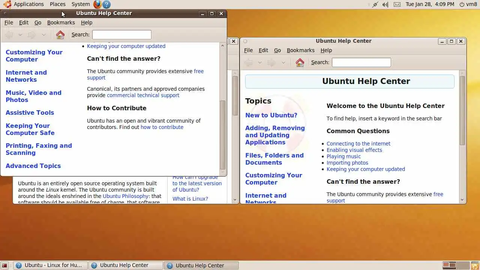Open Bookmarks menu in right Help Center window

[x=301, y=50]
